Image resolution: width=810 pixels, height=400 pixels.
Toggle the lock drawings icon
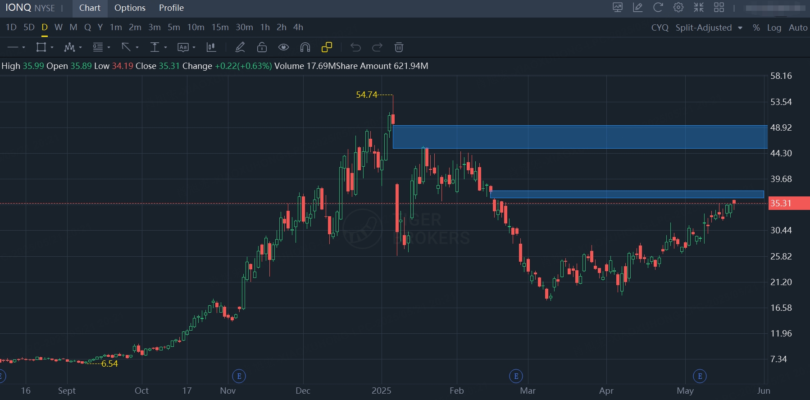(x=262, y=47)
